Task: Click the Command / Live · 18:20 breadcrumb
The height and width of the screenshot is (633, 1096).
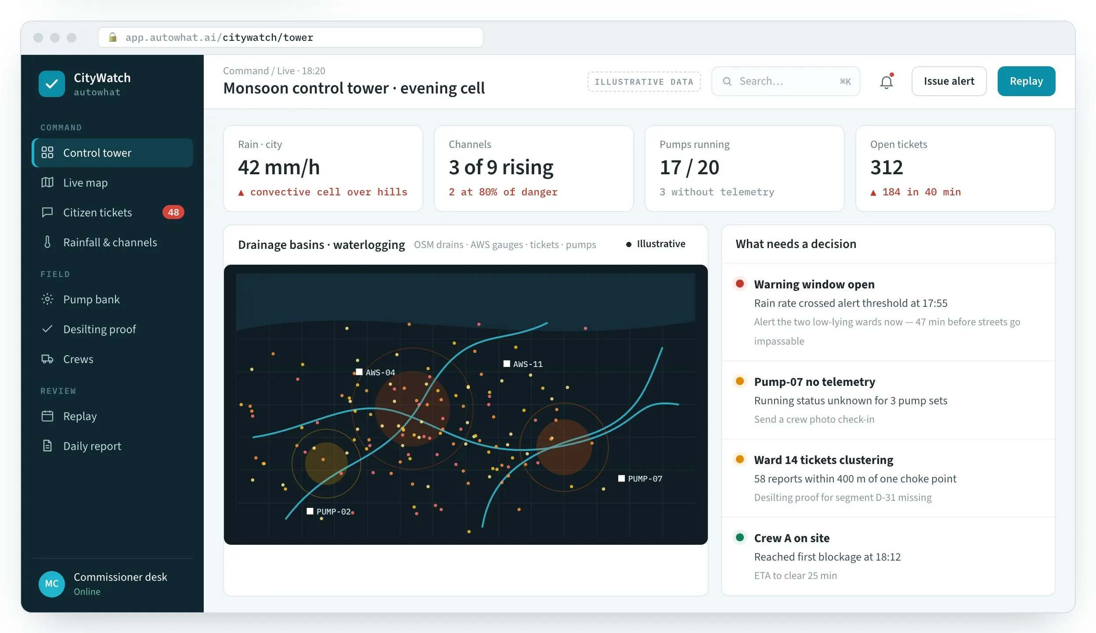Action: tap(274, 71)
